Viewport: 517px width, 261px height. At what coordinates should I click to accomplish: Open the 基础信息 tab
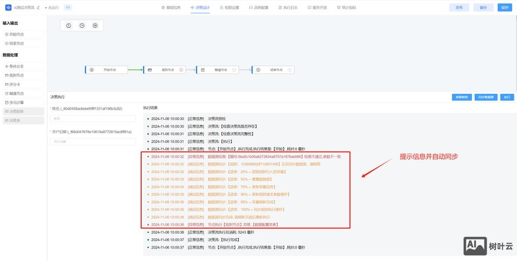click(x=171, y=8)
